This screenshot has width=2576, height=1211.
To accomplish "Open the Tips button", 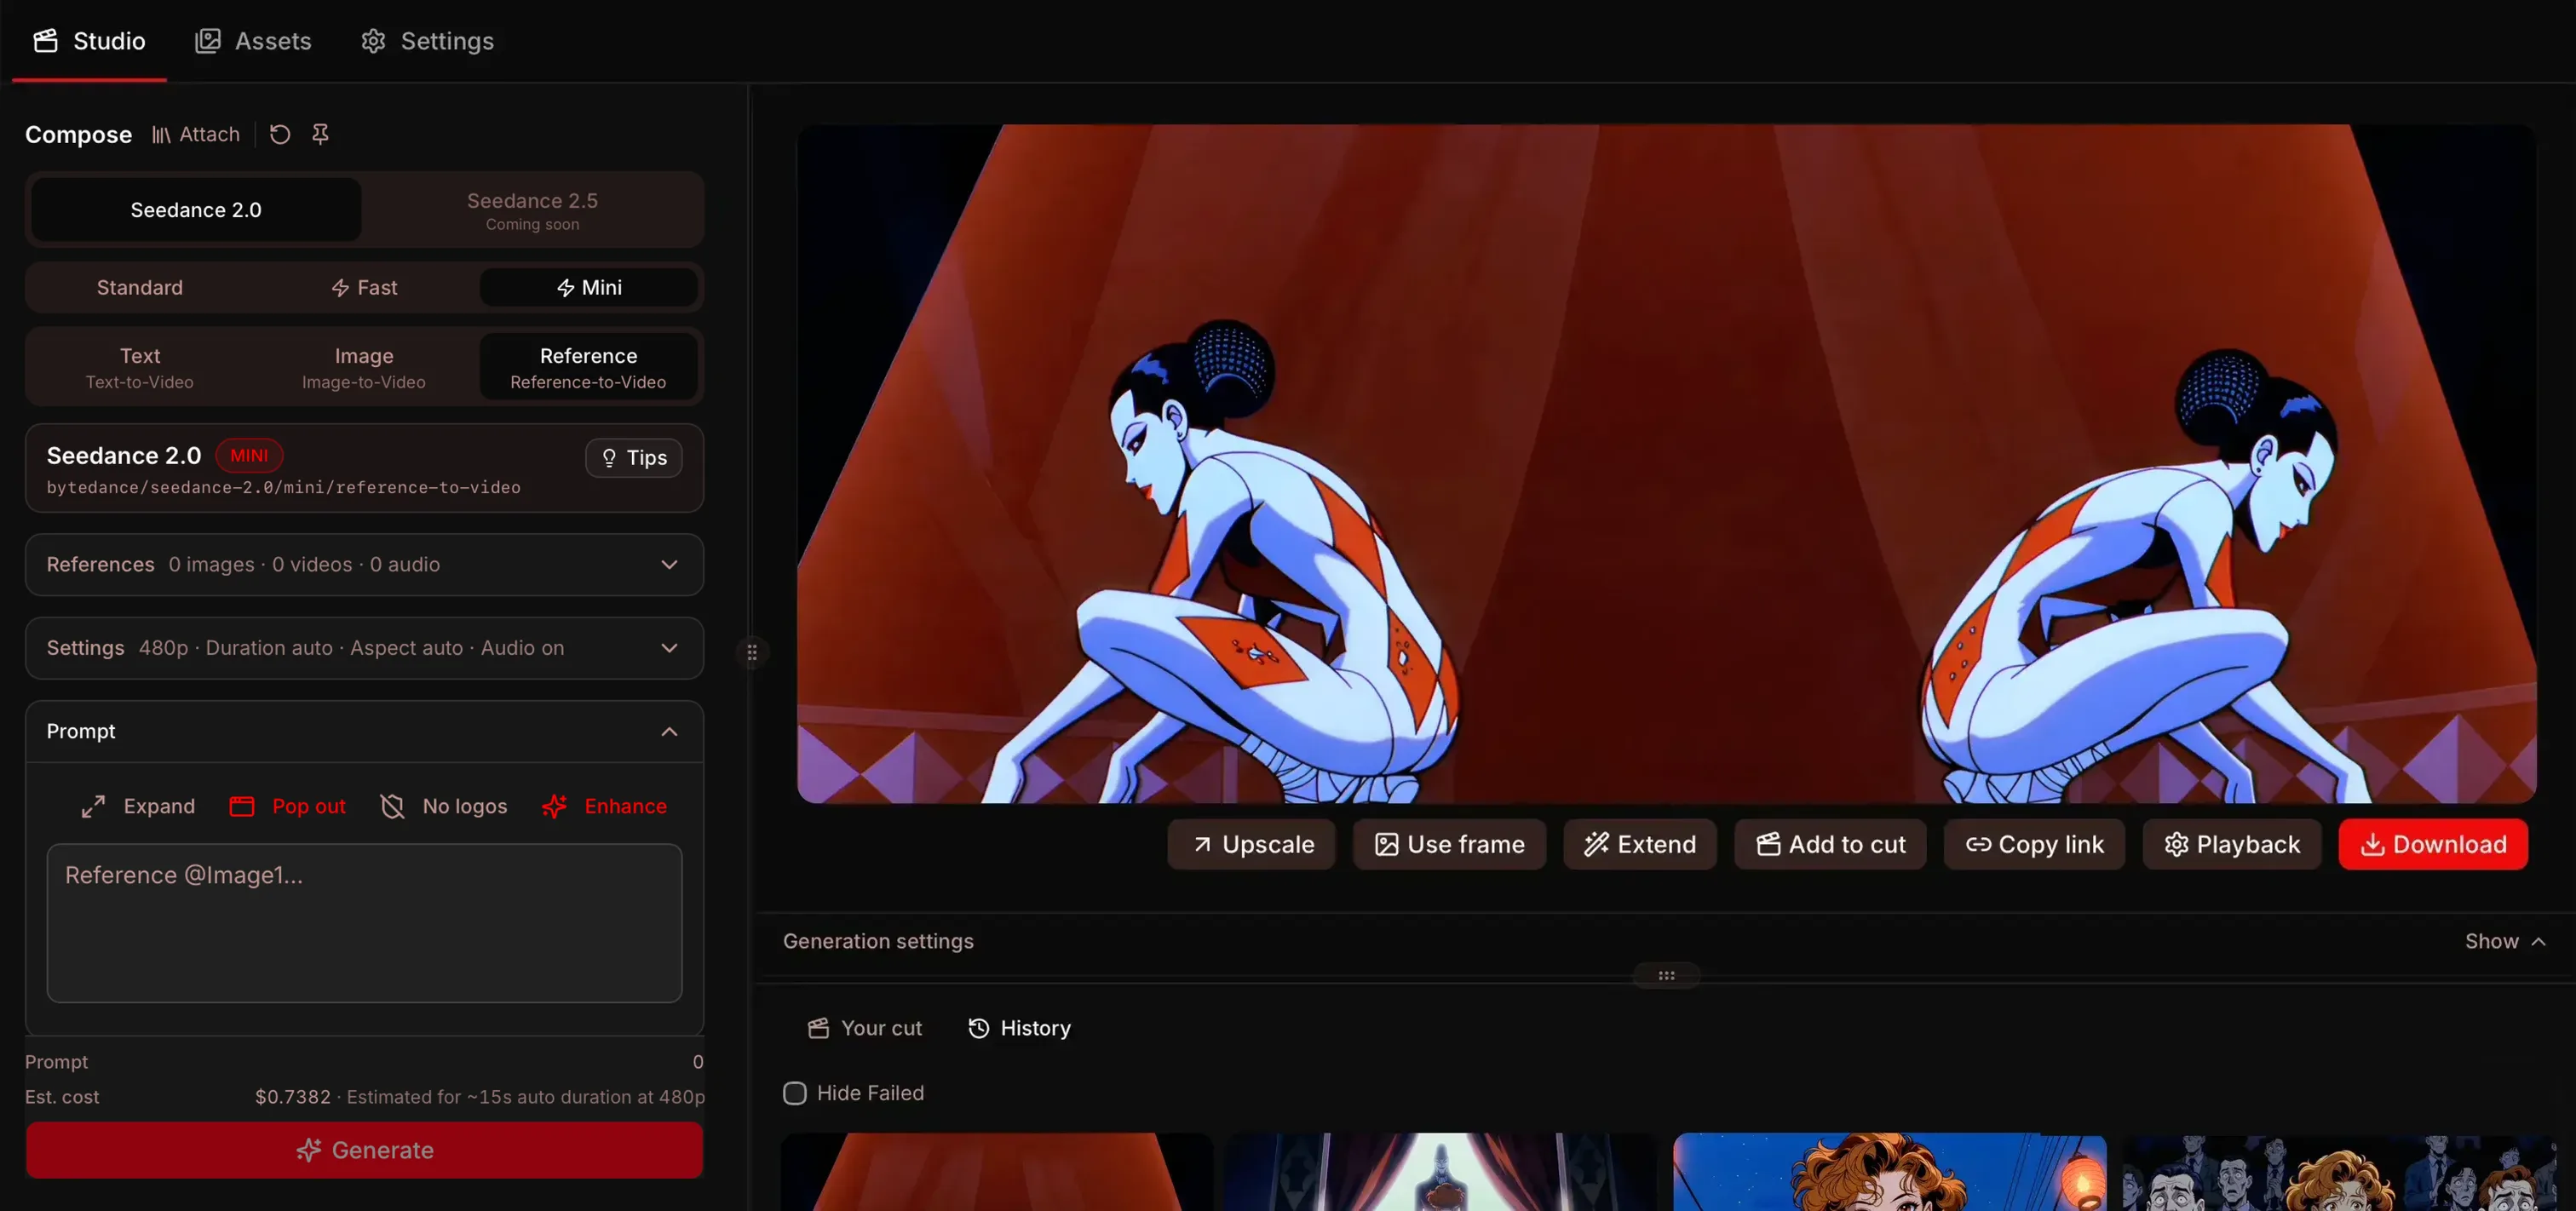I will click(x=634, y=458).
